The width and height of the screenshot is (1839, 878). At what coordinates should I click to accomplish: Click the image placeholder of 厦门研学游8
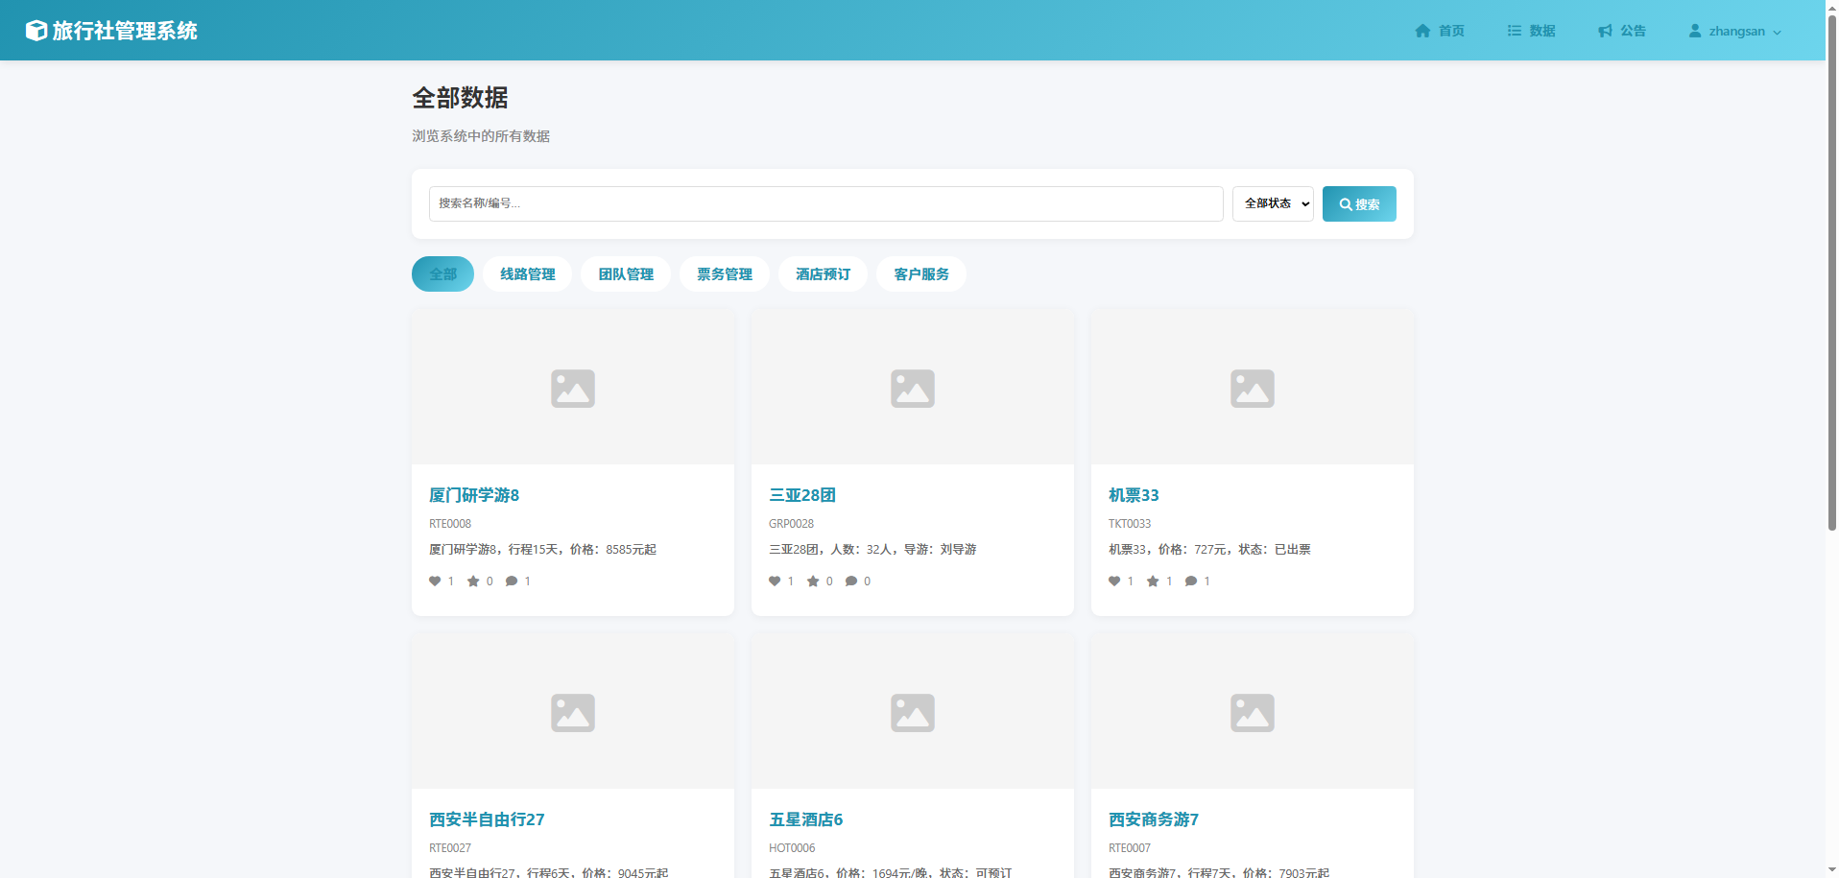[x=573, y=388]
